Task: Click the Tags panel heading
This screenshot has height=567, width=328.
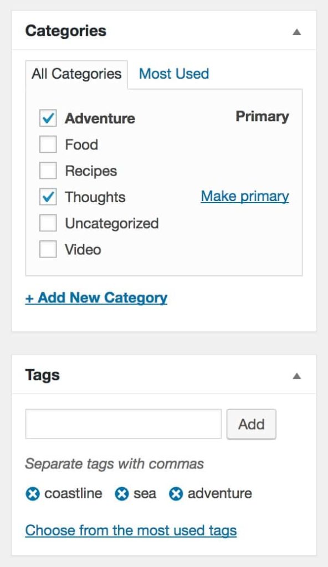Action: [x=42, y=375]
